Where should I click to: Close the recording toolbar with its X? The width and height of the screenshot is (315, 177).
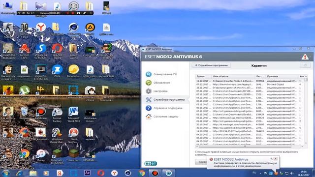click(x=91, y=13)
